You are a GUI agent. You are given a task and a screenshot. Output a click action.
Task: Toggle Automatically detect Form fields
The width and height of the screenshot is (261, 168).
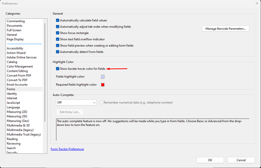click(x=58, y=52)
